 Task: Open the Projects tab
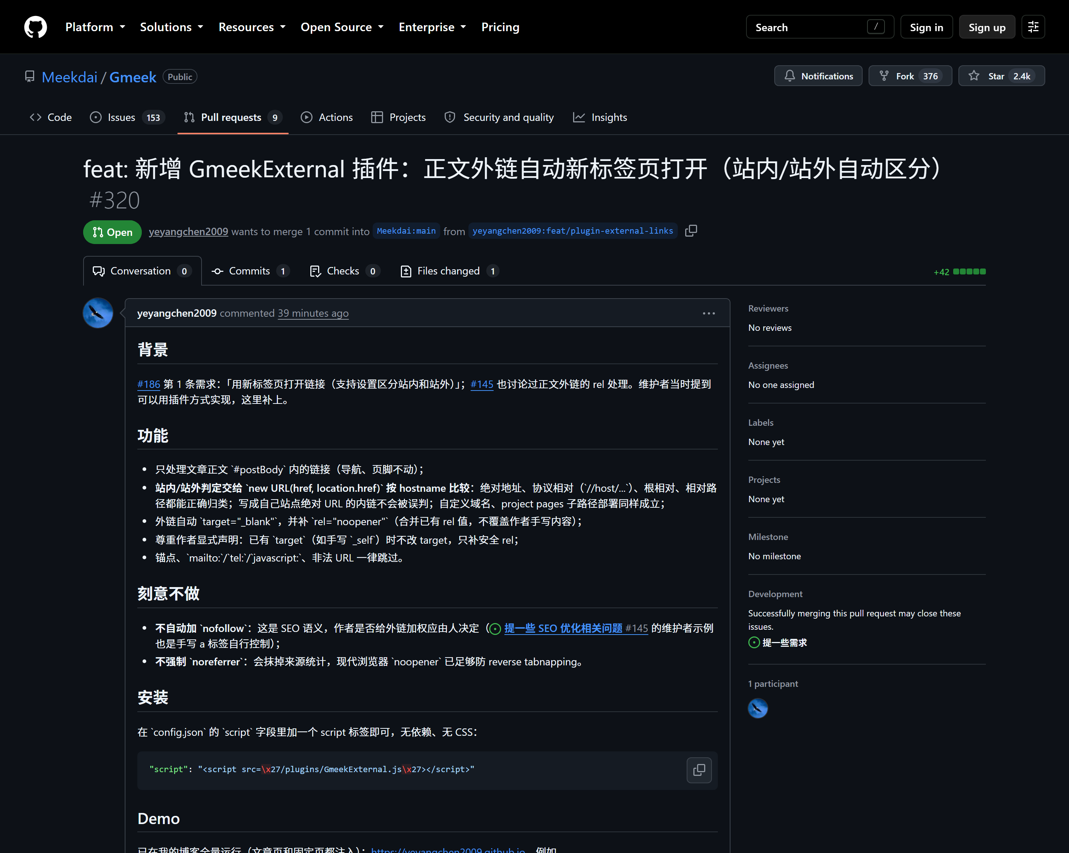pyautogui.click(x=399, y=118)
